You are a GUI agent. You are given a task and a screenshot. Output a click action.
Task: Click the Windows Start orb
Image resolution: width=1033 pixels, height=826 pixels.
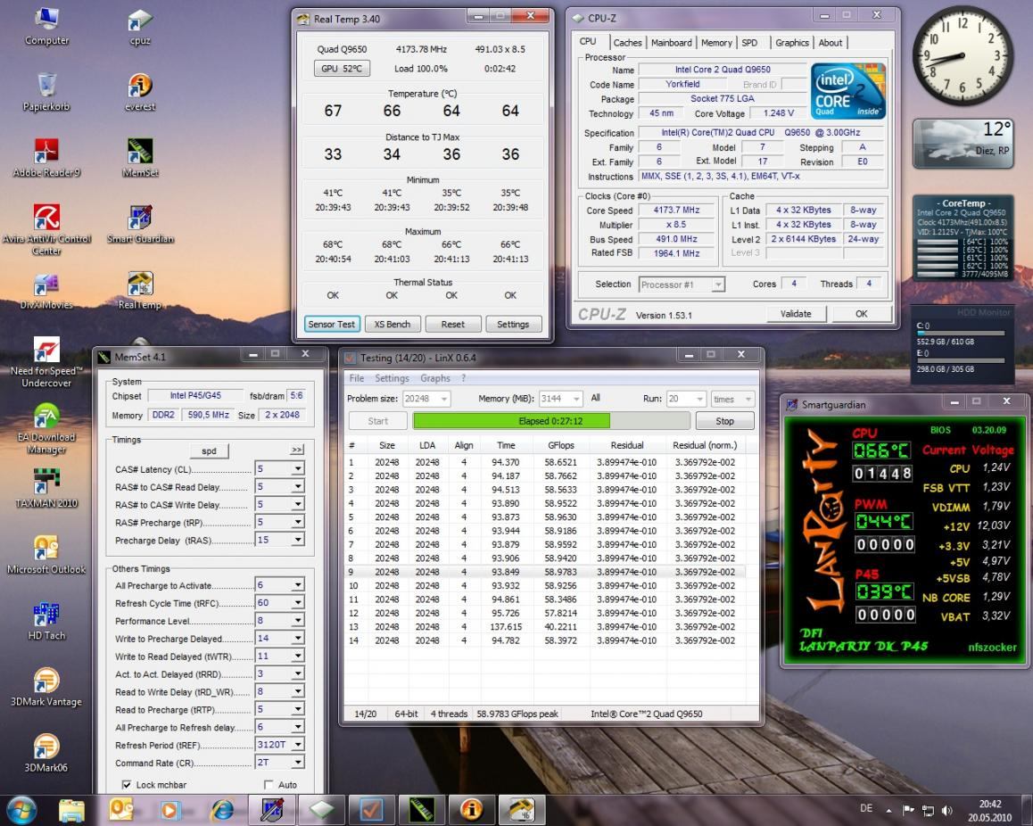click(x=21, y=809)
